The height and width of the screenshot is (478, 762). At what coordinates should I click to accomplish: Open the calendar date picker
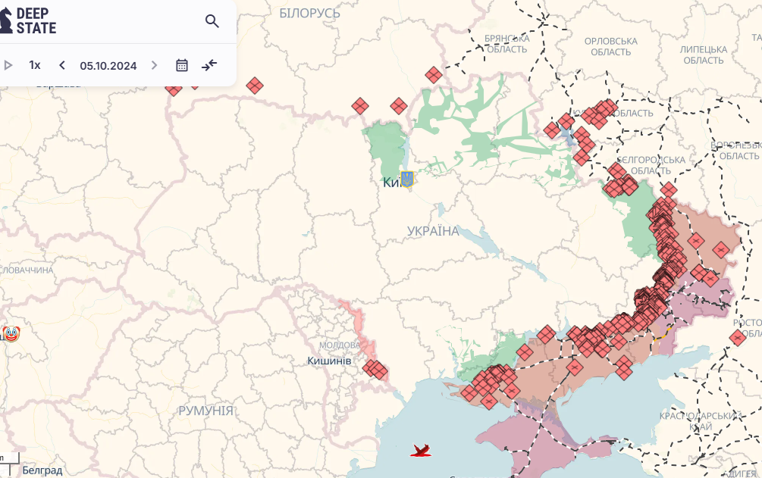(182, 65)
